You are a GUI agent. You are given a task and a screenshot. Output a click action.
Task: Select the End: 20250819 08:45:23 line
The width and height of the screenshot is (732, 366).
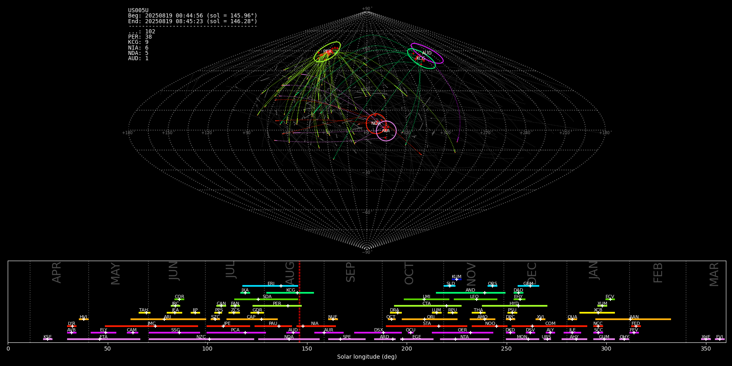[193, 21]
